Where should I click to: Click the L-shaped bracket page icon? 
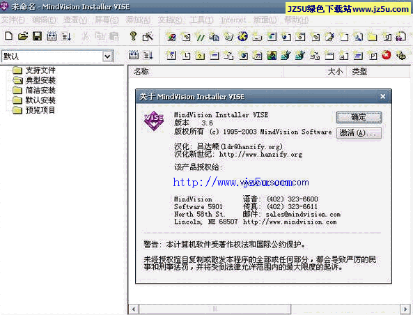click(186, 56)
